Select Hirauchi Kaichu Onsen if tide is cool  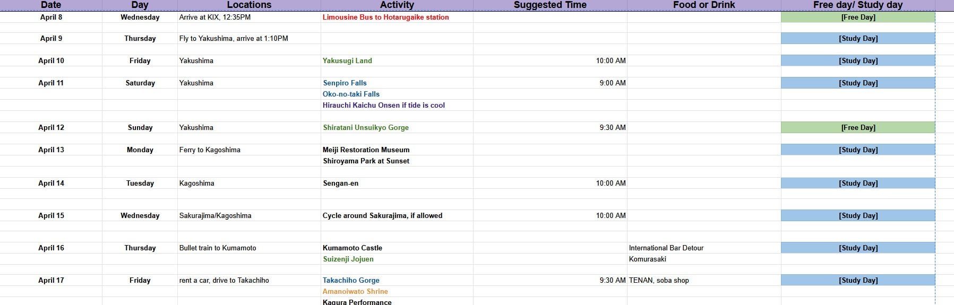[397, 105]
